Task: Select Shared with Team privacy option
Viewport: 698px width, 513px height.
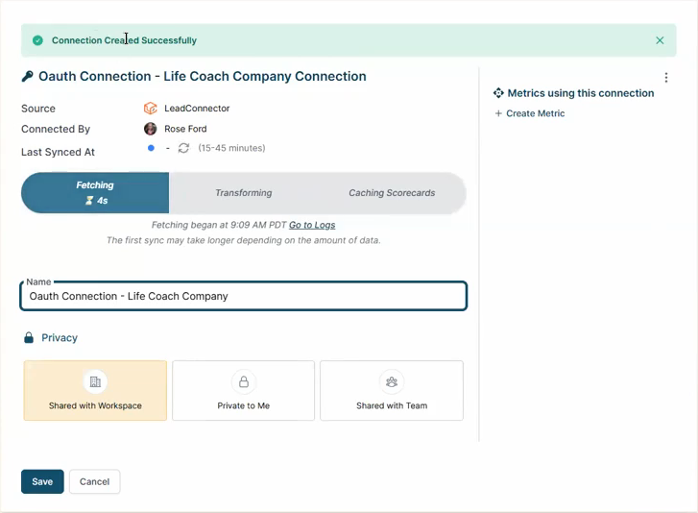Action: [x=392, y=391]
